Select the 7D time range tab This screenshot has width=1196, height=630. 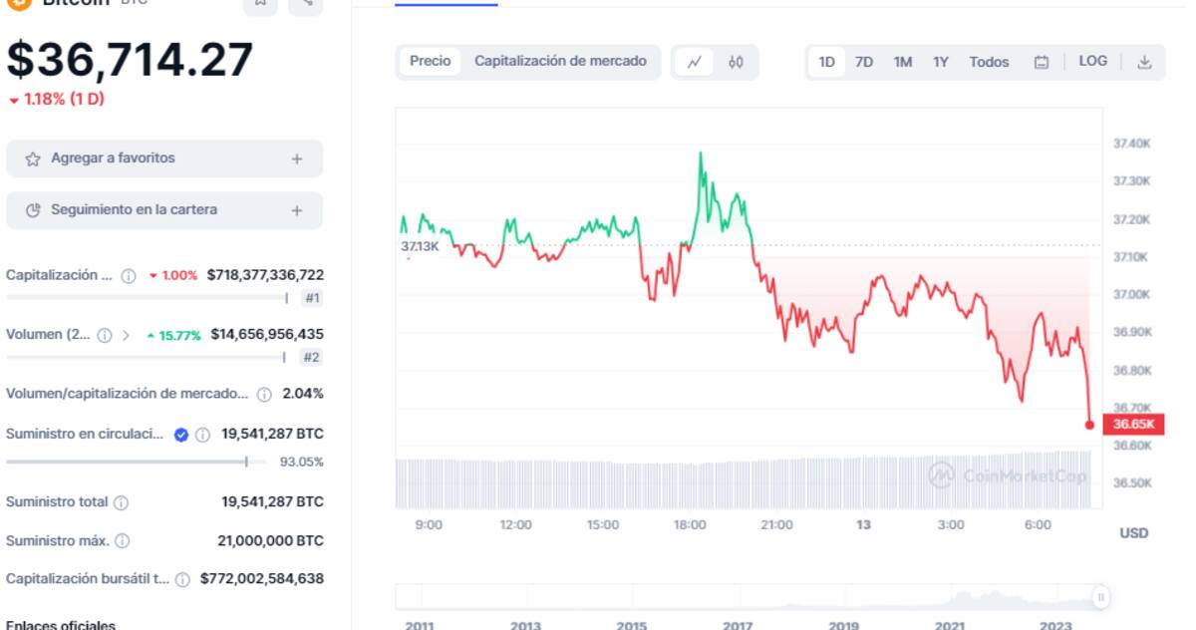coord(864,62)
